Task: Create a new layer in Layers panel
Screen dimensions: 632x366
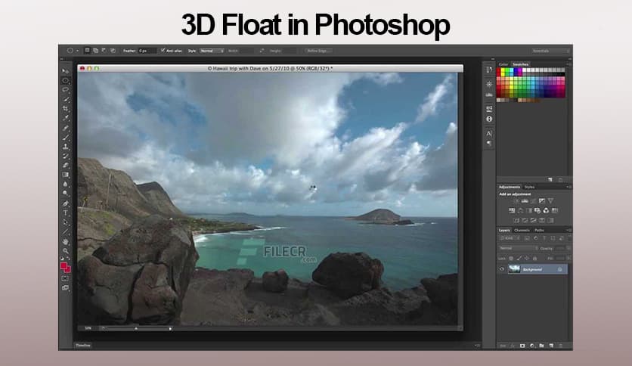Action: pyautogui.click(x=551, y=346)
